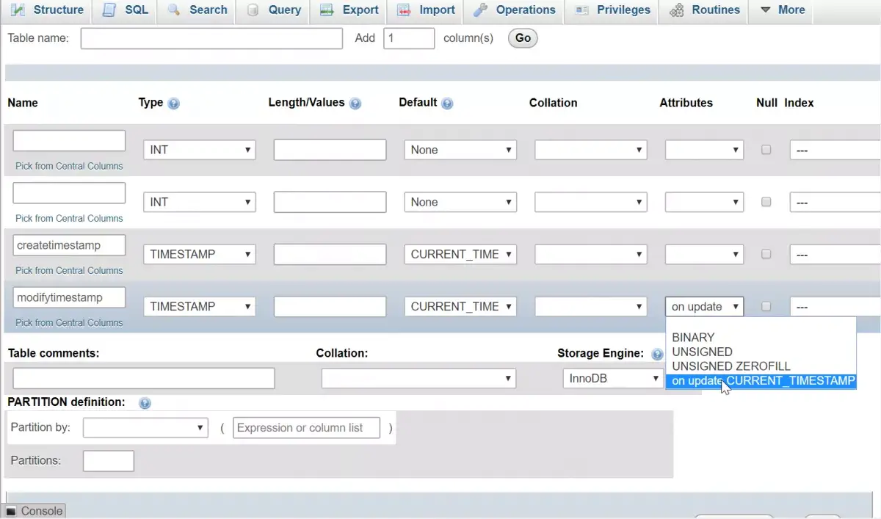Click the help icon beside Default
Image resolution: width=881 pixels, height=519 pixels.
click(x=447, y=104)
